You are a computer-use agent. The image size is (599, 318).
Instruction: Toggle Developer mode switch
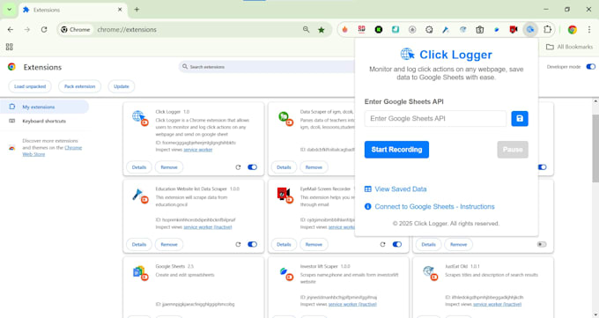click(x=590, y=67)
